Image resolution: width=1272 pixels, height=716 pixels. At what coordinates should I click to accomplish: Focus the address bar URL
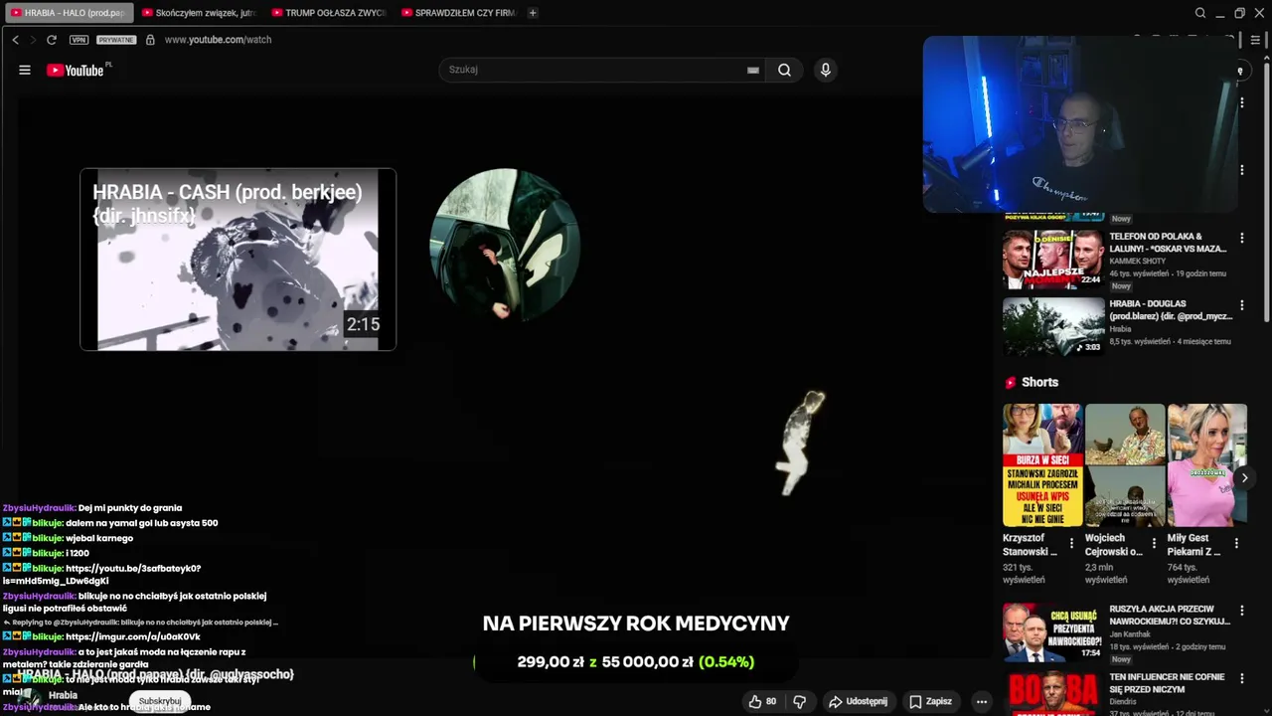click(218, 40)
